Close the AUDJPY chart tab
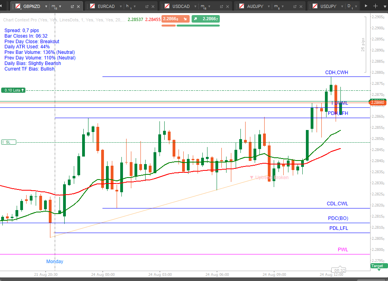Screen dimensions: 388x281 (x=301, y=7)
